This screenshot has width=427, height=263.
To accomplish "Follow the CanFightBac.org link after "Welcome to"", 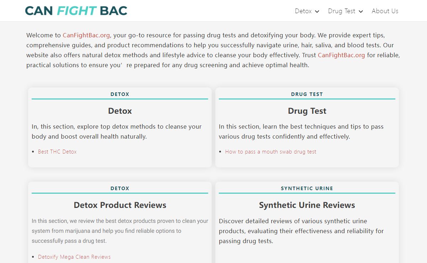I will pos(86,35).
